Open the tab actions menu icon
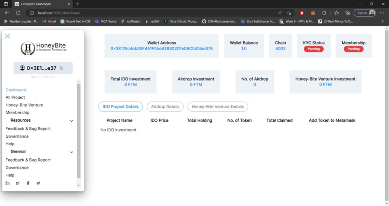The height and width of the screenshot is (206, 389). (6, 4)
